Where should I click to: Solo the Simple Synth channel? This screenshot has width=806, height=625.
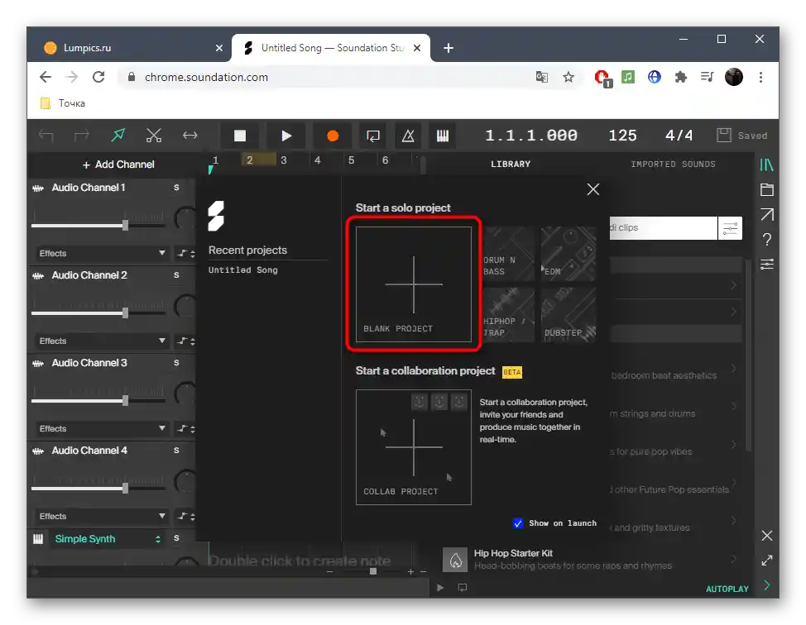tap(176, 537)
